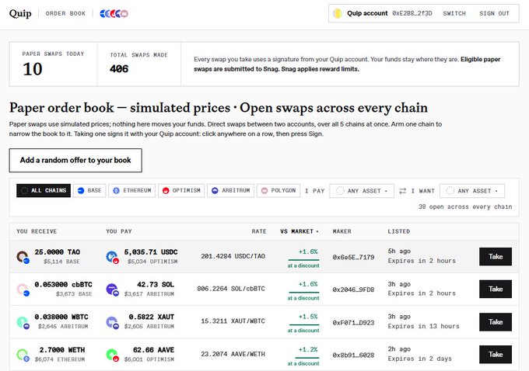Click the dashed circle icon beside I PAY
The height and width of the screenshot is (371, 529).
[x=340, y=191]
